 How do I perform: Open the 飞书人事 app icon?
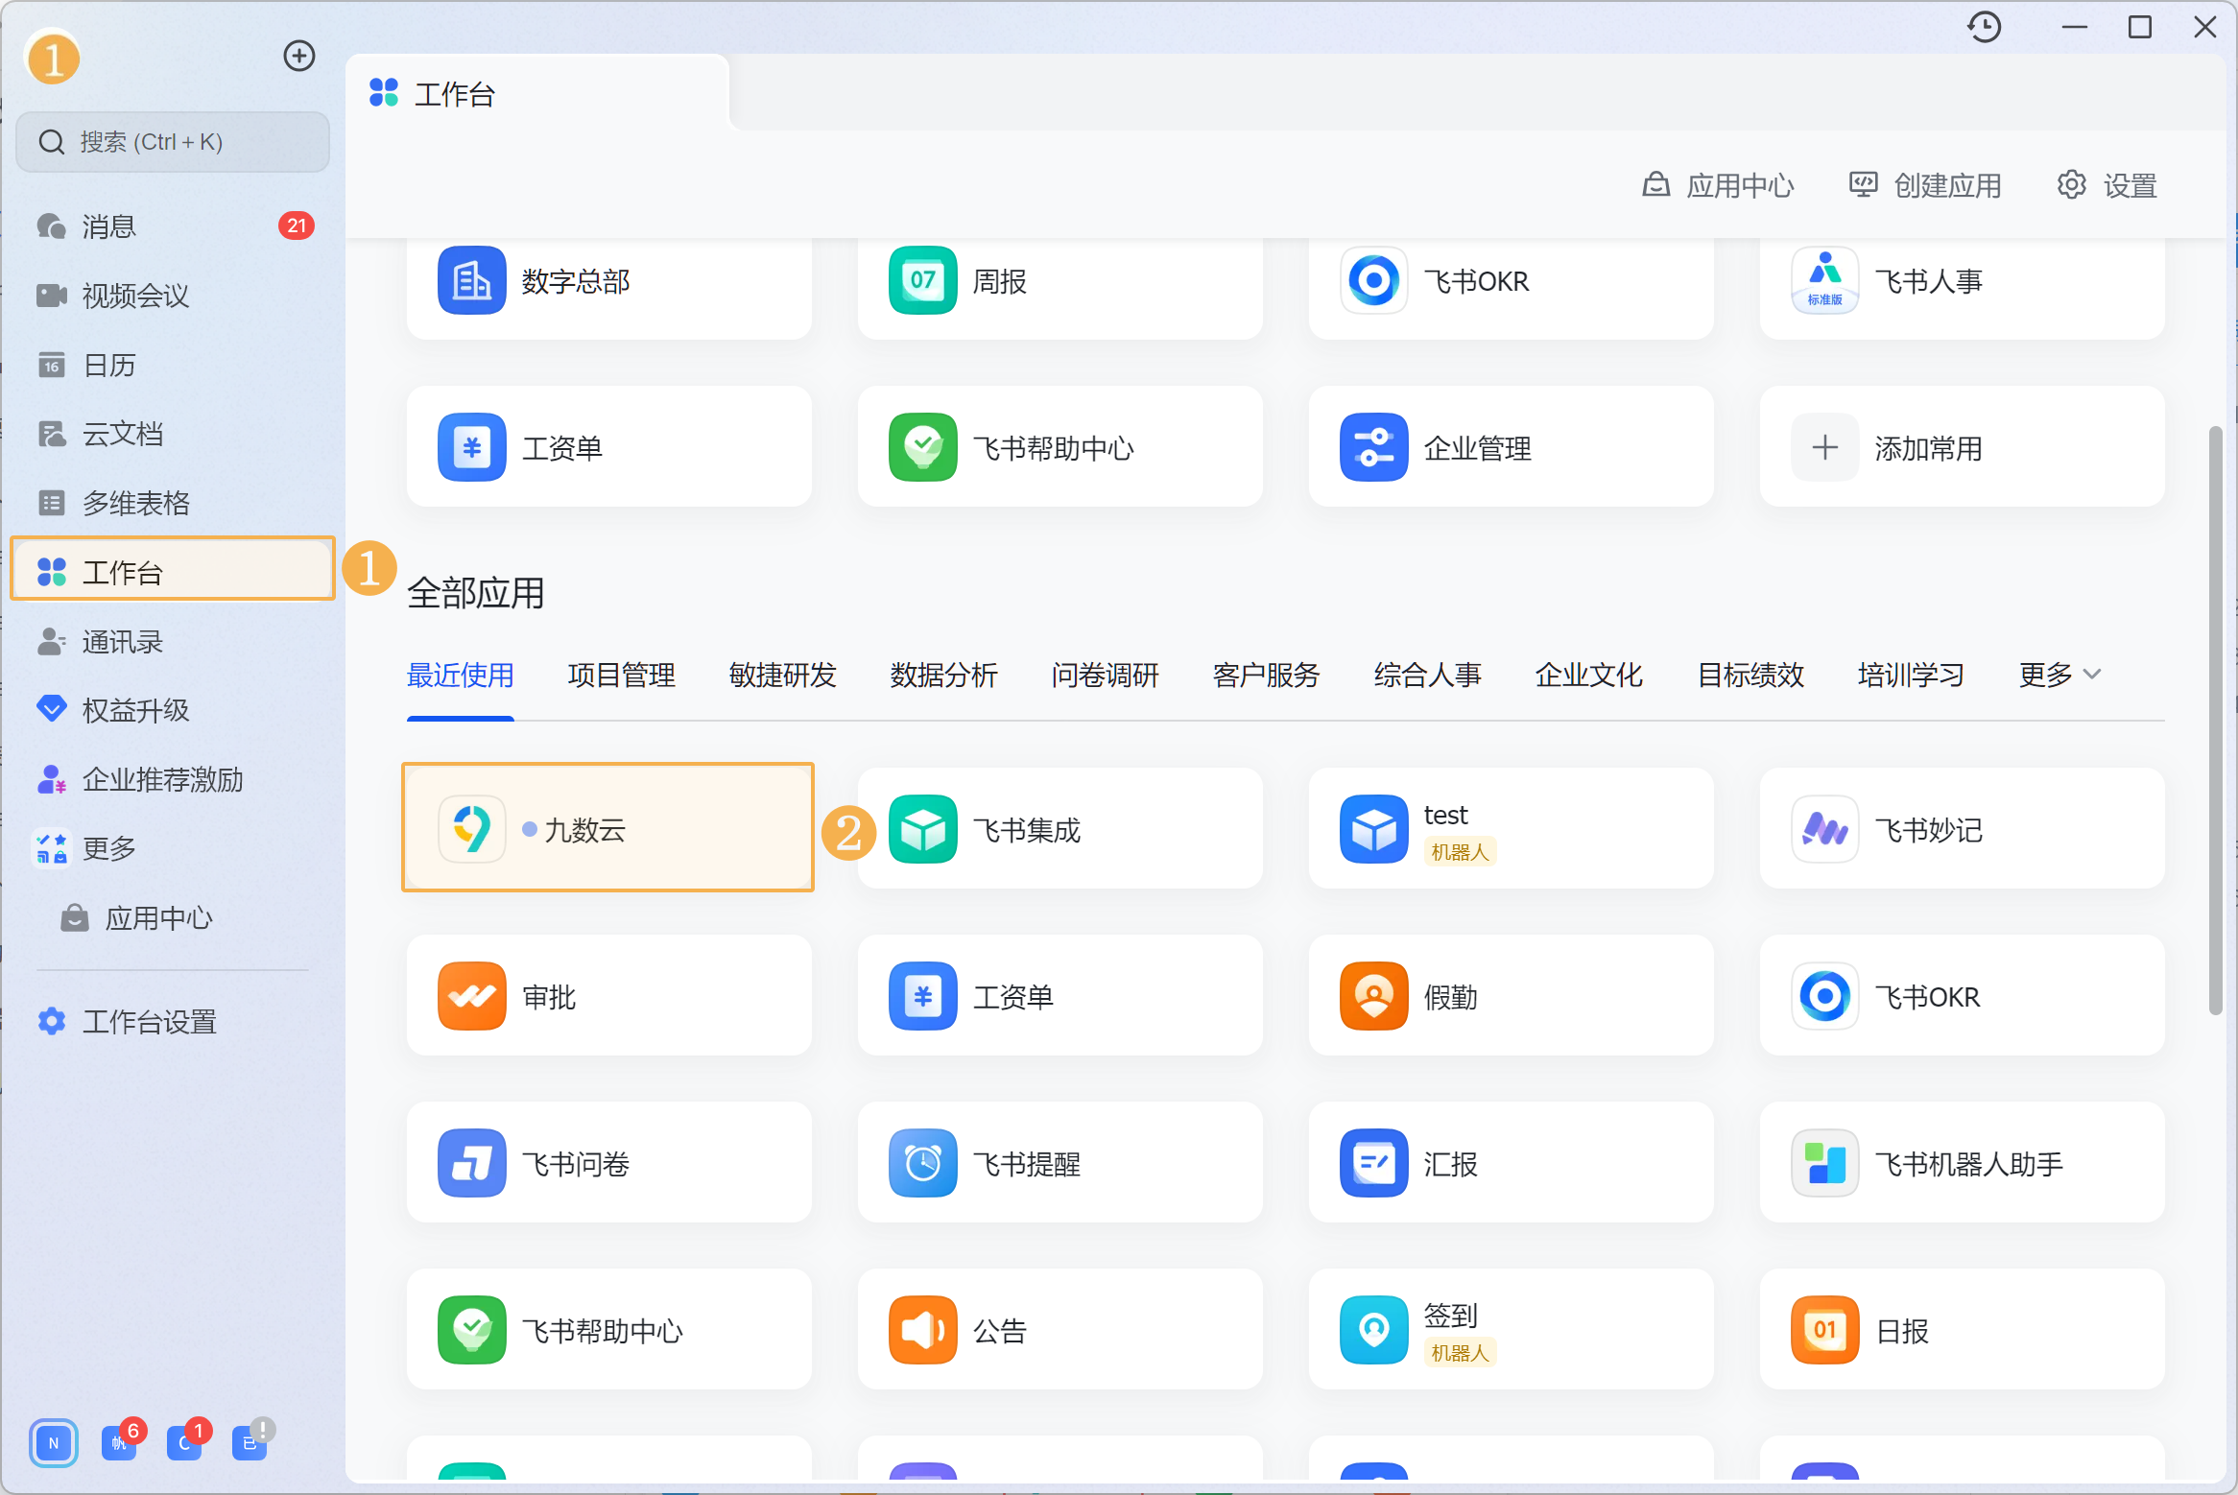pyautogui.click(x=1824, y=280)
